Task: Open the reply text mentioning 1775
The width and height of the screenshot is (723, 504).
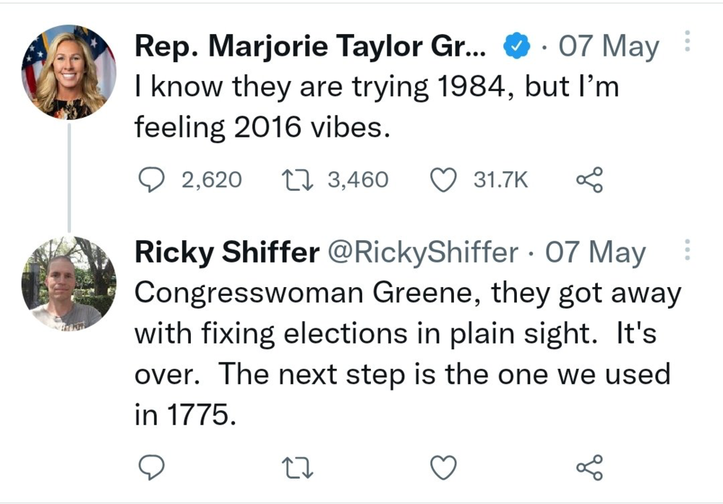Action: pos(405,354)
